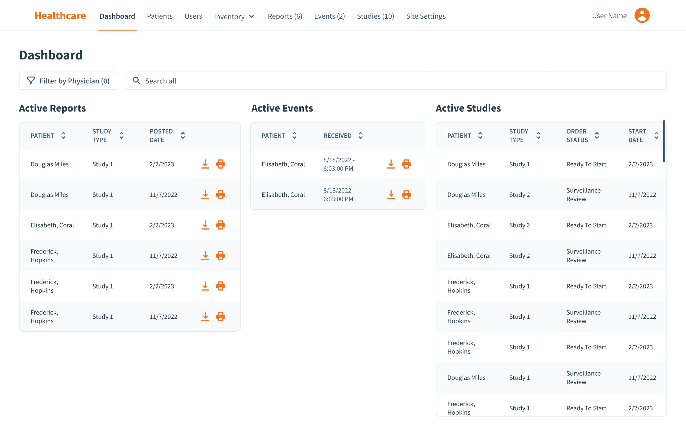Print Douglas Miles 11/7/2022 report
The image size is (686, 429).
(220, 195)
